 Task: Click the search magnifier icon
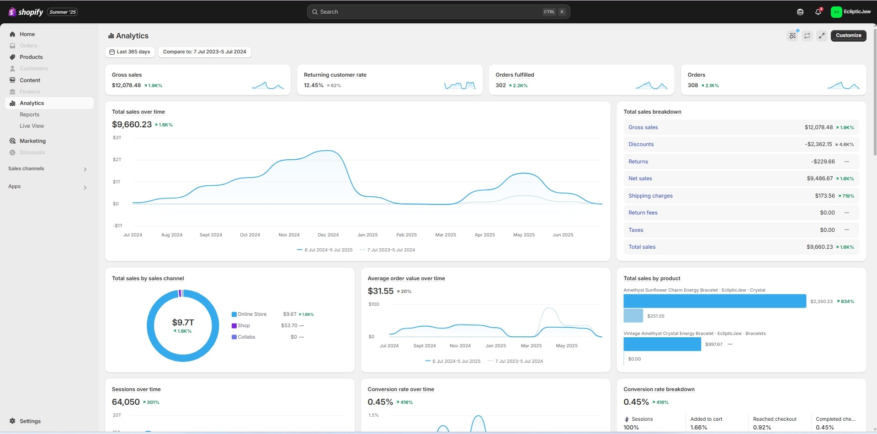(315, 12)
